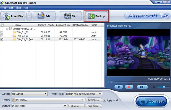Select the Title_02_01 row
This screenshot has width=171, height=110.
tap(51, 36)
